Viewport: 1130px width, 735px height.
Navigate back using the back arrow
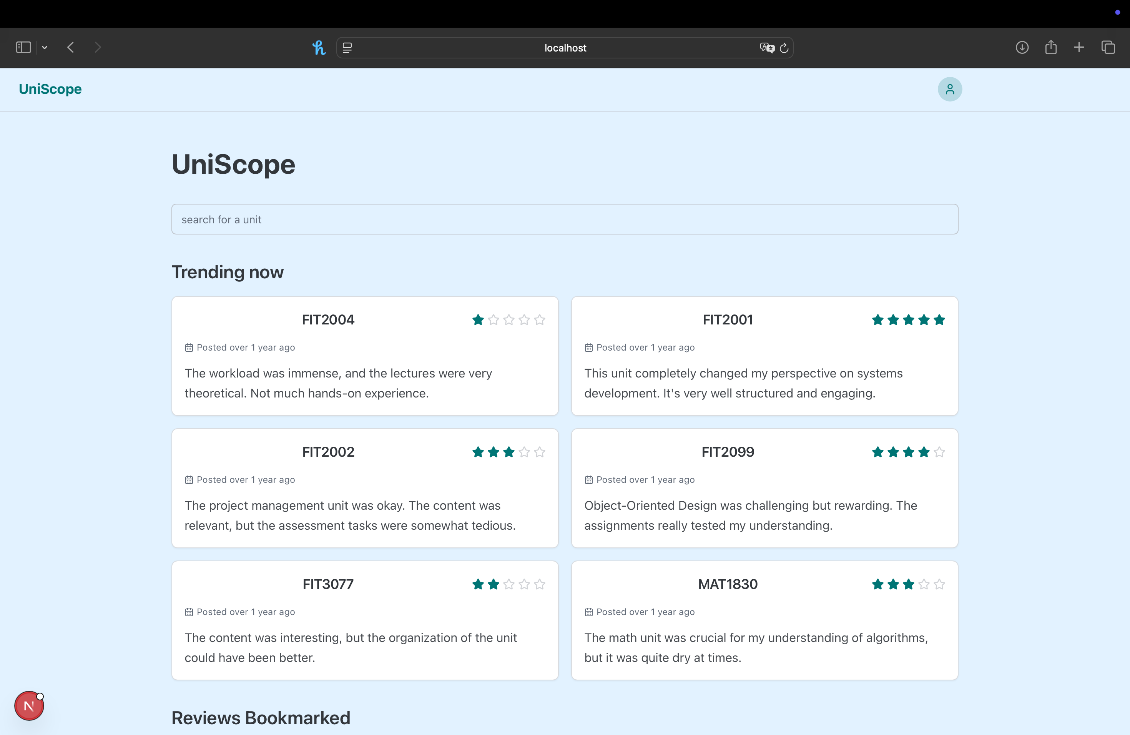(x=70, y=47)
